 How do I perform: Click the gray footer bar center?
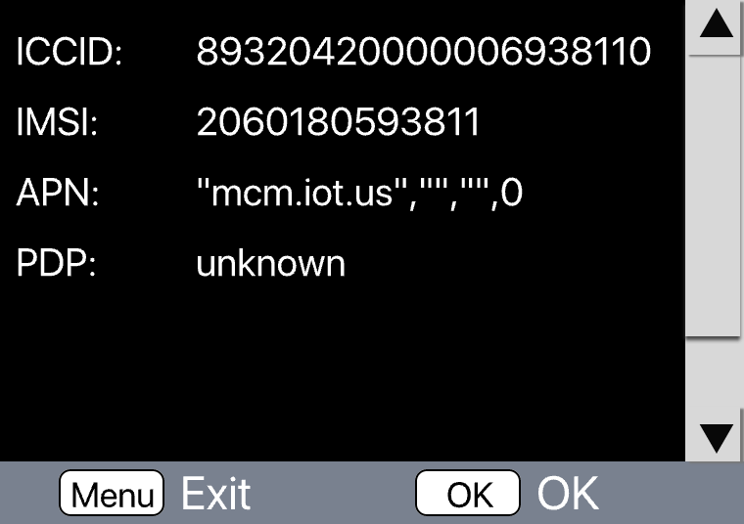point(372,493)
